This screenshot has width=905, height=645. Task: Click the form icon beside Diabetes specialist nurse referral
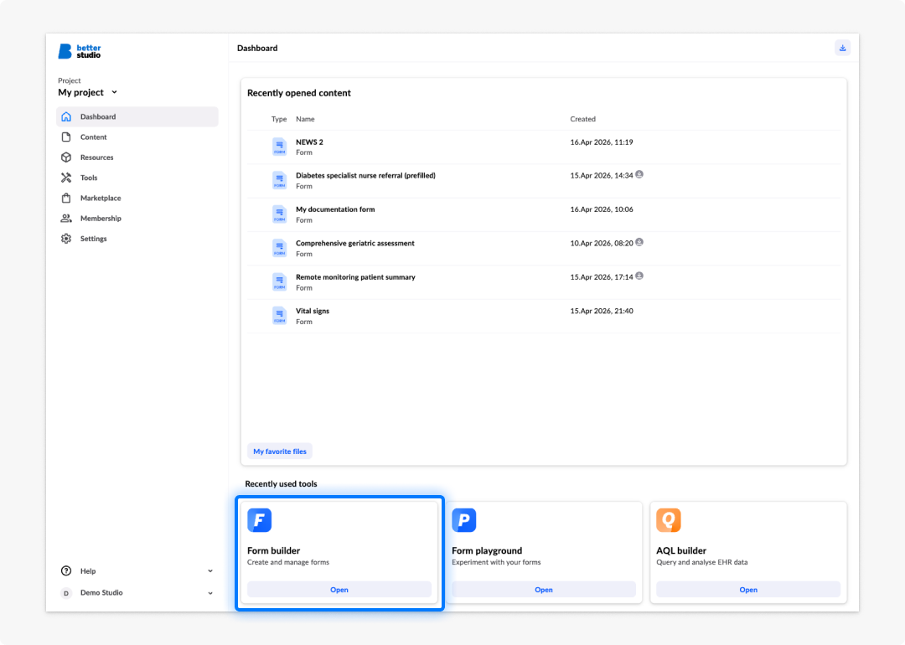[x=279, y=180]
